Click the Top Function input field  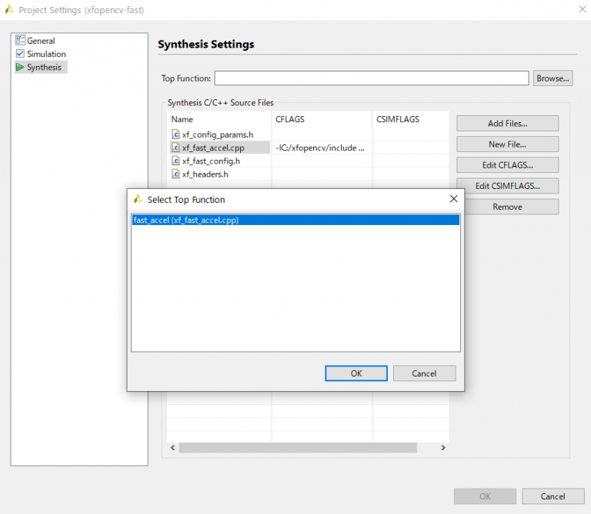(x=371, y=78)
